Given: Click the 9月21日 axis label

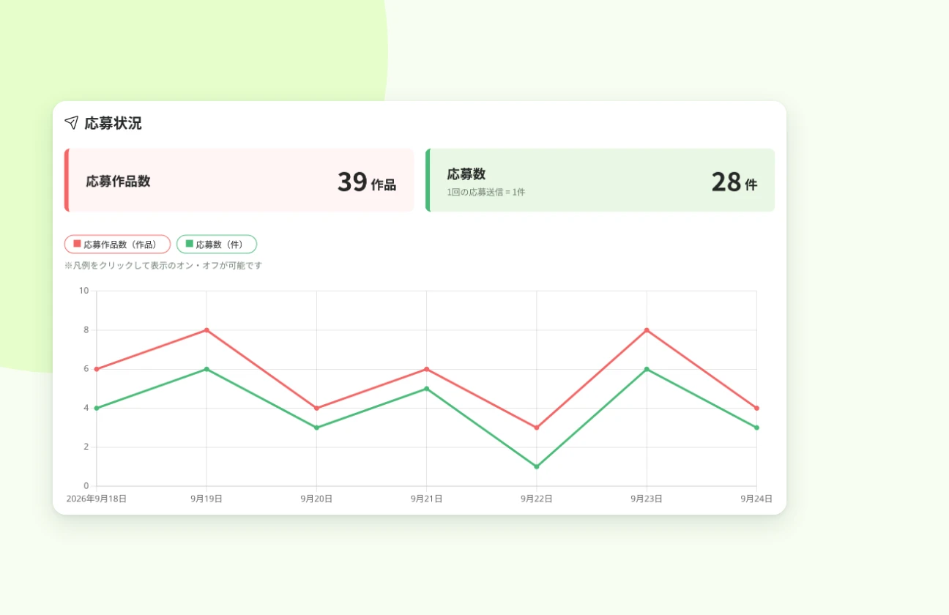Looking at the screenshot, I should pos(427,499).
